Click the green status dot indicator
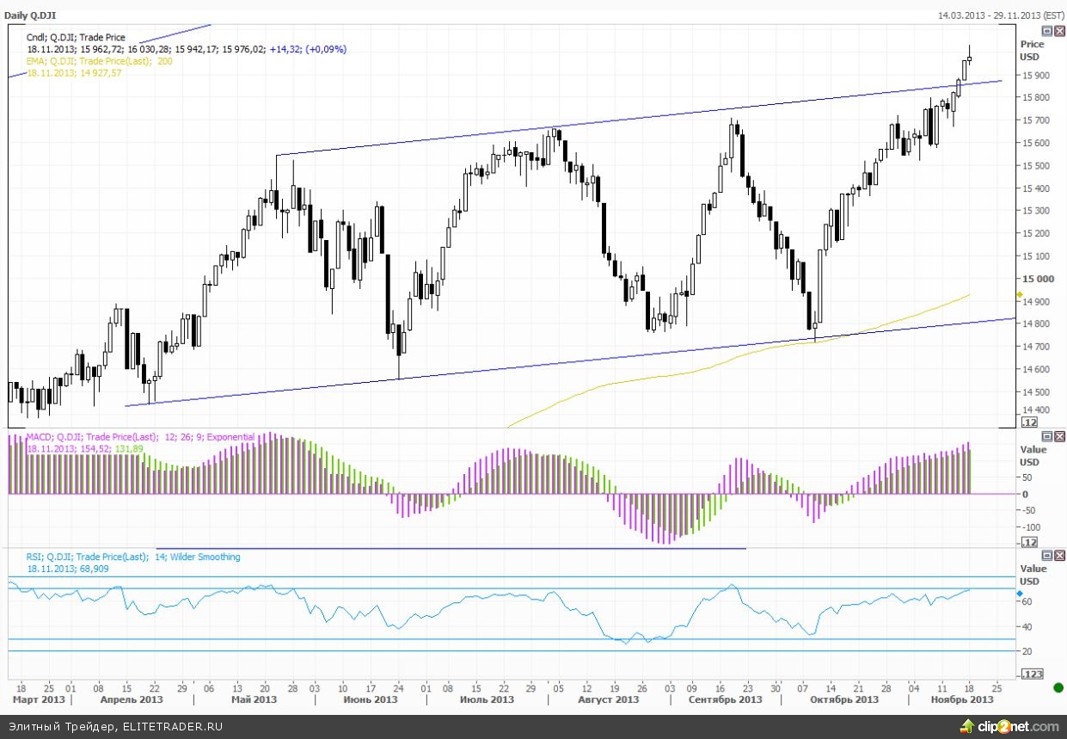This screenshot has height=739, width=1067. click(x=1058, y=687)
